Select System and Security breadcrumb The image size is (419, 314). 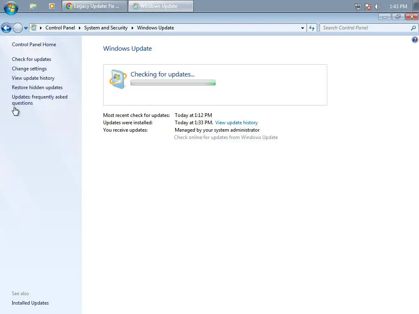click(106, 28)
